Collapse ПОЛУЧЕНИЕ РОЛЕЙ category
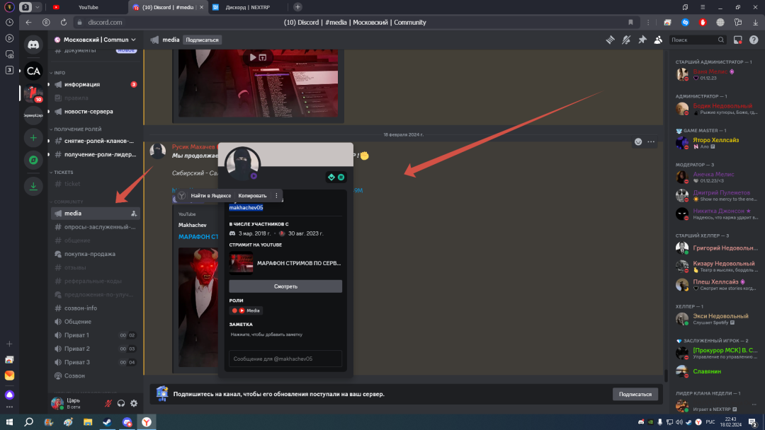 [75, 129]
